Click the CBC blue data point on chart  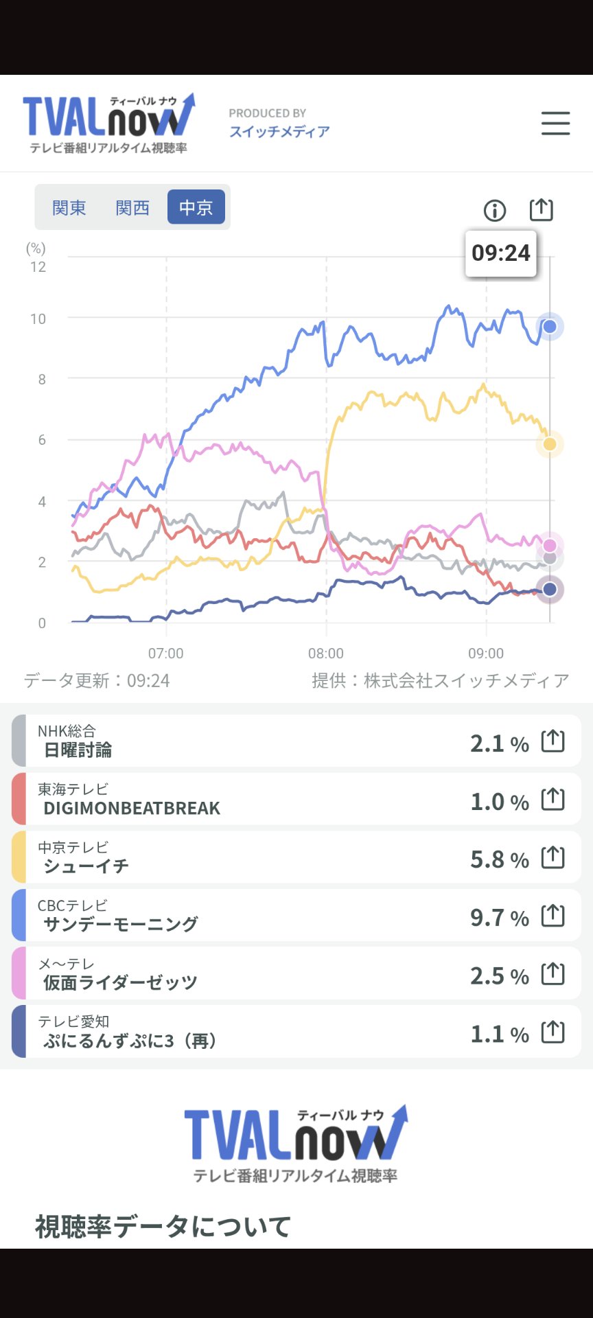(550, 327)
